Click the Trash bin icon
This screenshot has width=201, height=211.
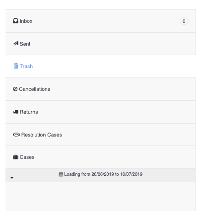(16, 66)
